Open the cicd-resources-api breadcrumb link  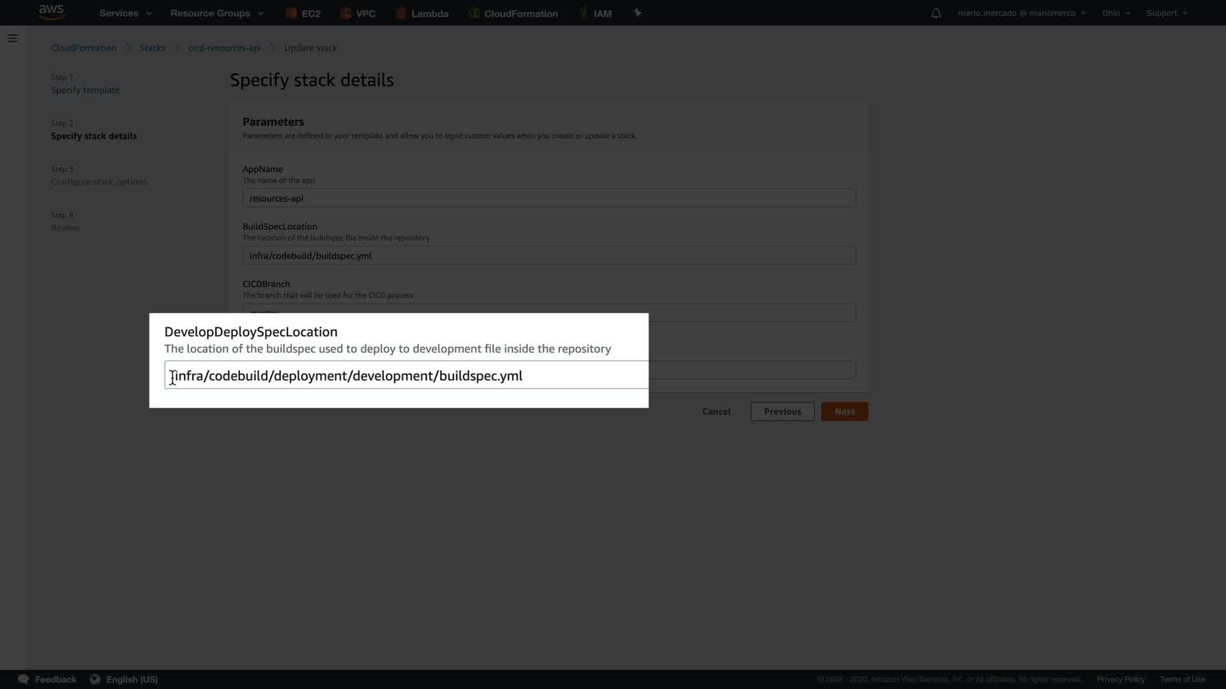pos(224,48)
